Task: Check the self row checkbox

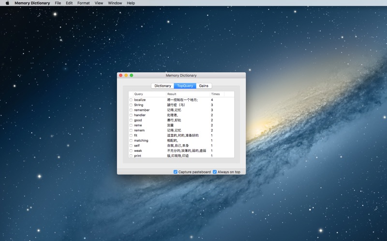Action: pyautogui.click(x=131, y=146)
